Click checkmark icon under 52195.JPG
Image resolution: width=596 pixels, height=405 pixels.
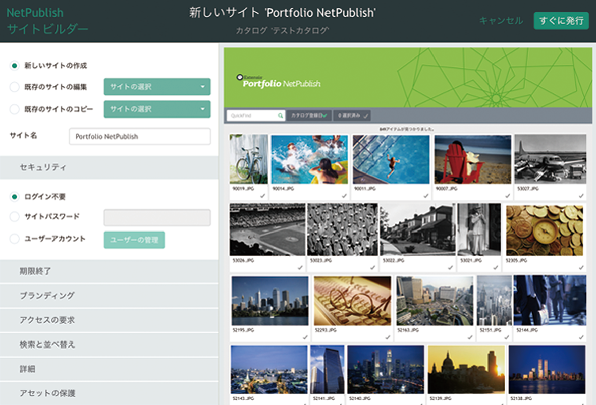[305, 337]
